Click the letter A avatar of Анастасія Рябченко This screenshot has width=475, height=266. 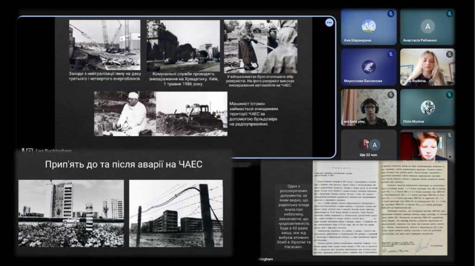(427, 26)
